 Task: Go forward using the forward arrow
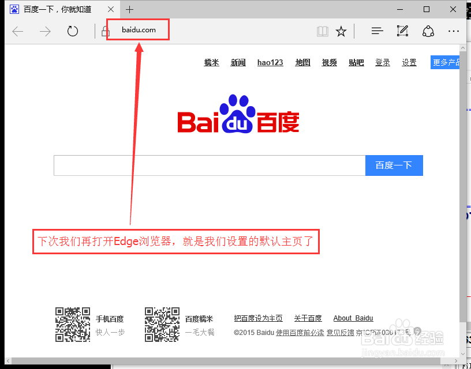pyautogui.click(x=46, y=31)
